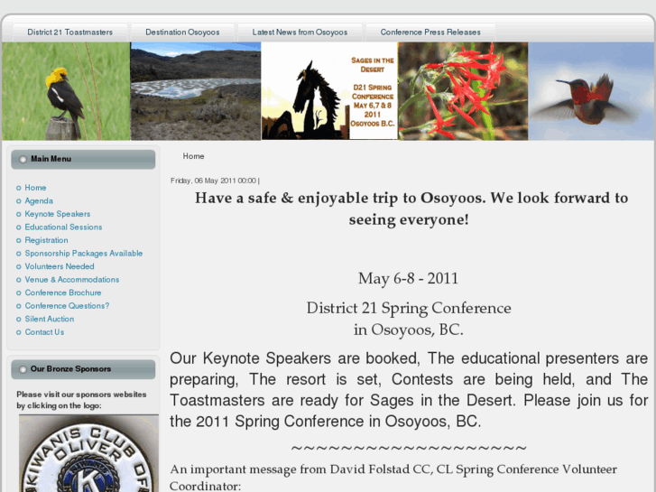The width and height of the screenshot is (656, 492).
Task: Click Home in the Main Menu
Action: (35, 188)
